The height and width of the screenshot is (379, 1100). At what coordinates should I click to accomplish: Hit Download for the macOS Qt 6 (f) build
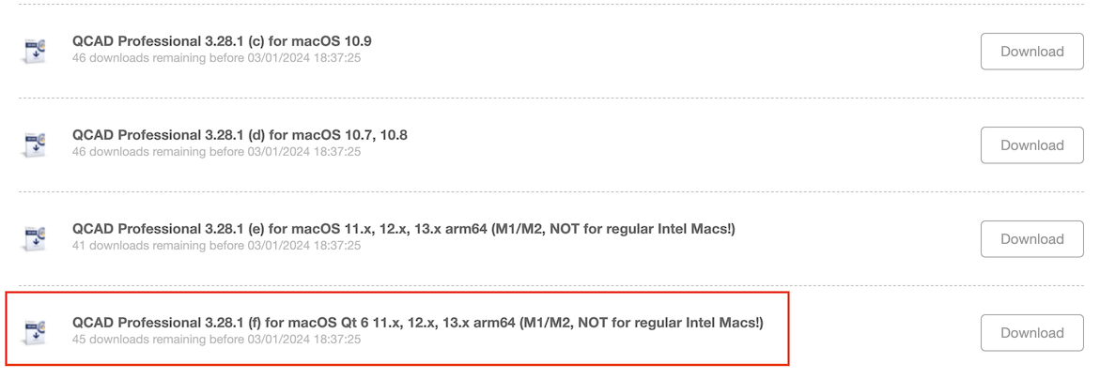pos(1031,333)
